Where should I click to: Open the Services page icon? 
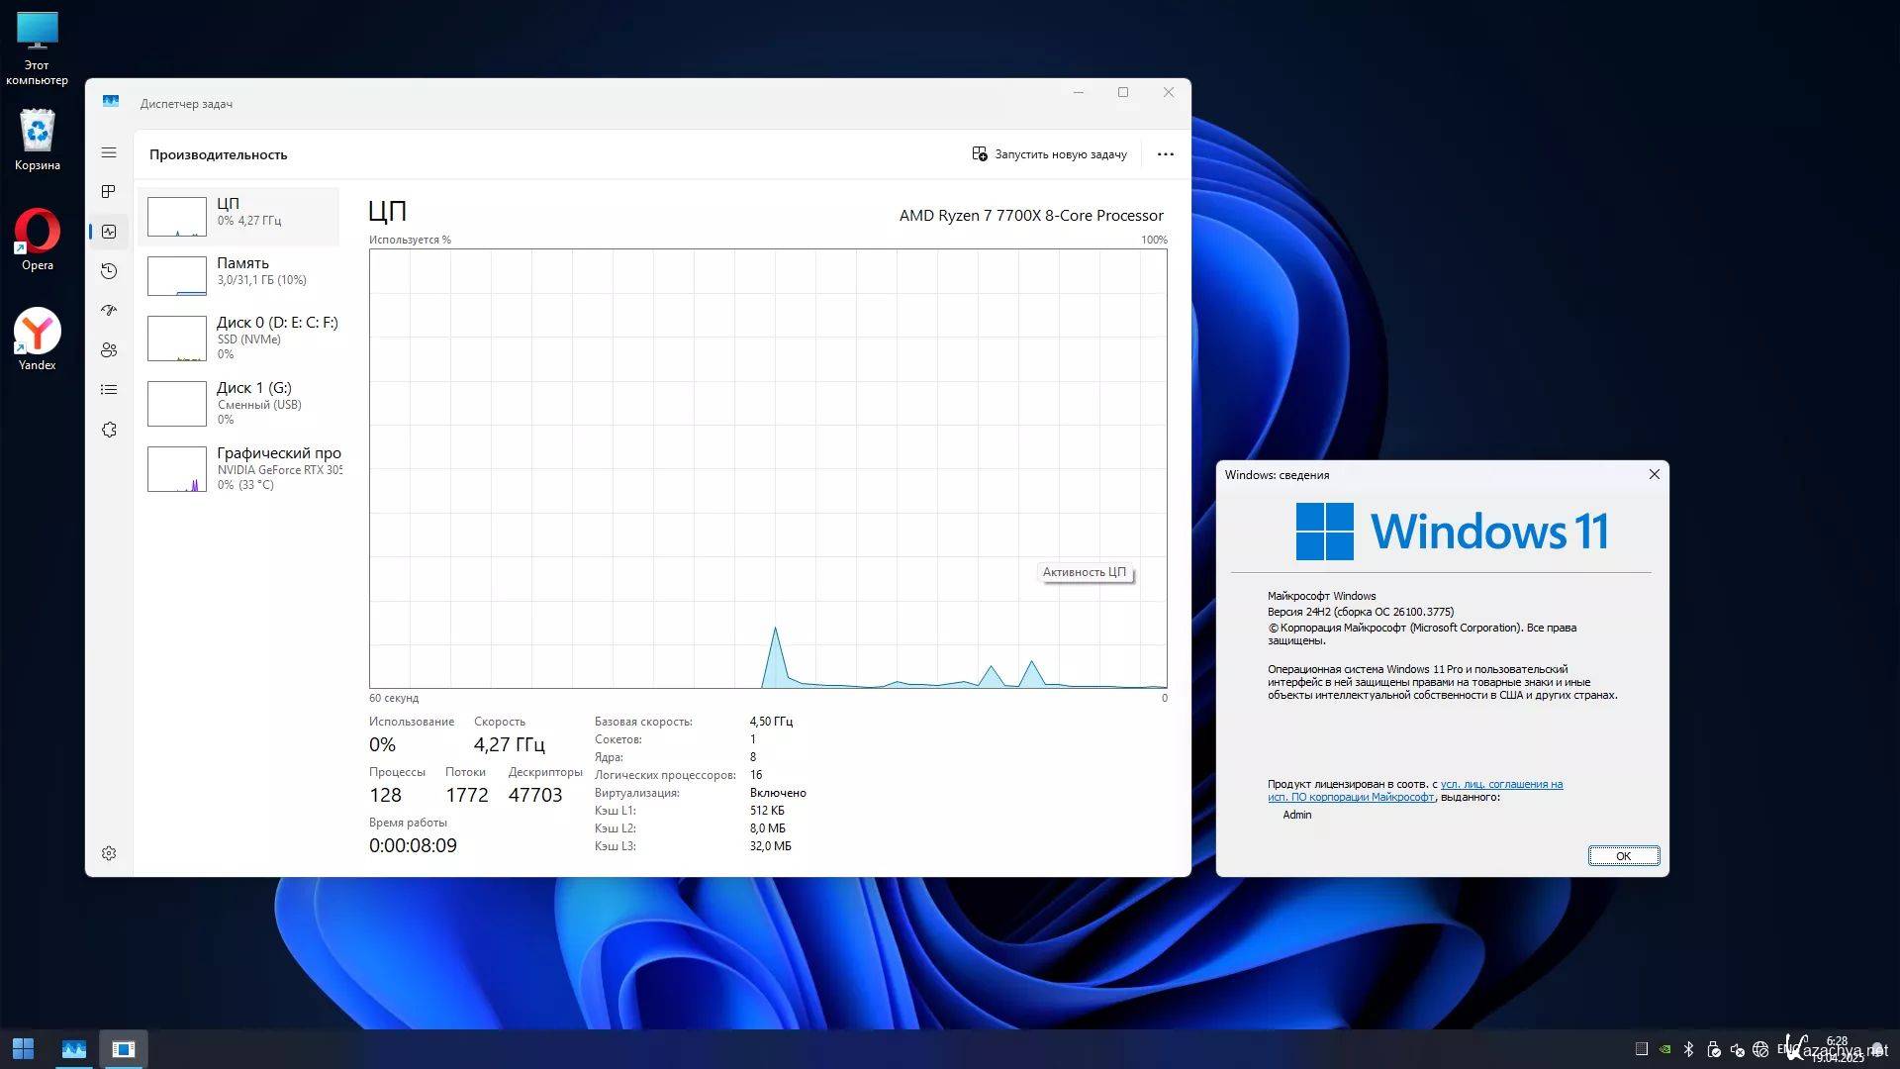coord(109,430)
